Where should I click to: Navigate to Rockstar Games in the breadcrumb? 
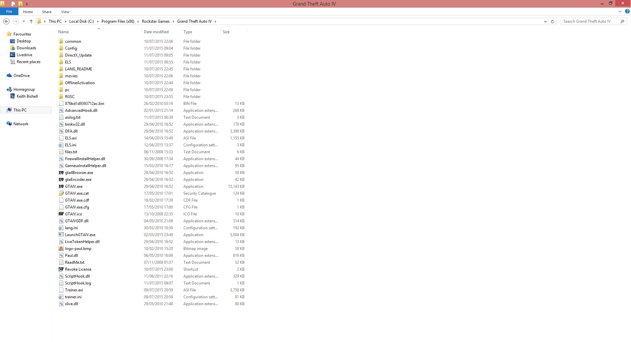(156, 21)
